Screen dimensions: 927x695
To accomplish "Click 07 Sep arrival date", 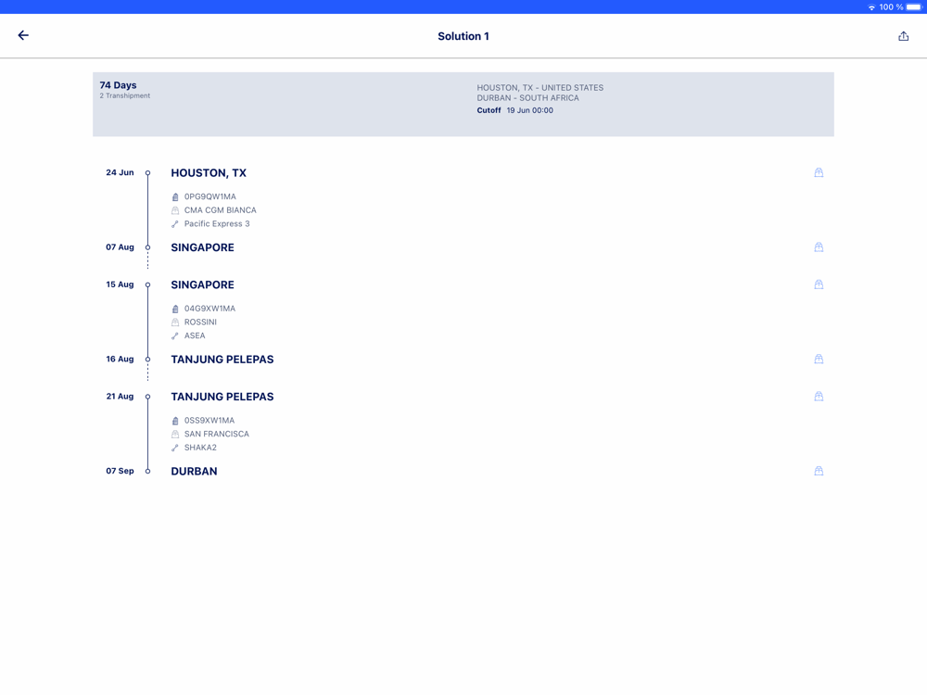I will tap(120, 471).
